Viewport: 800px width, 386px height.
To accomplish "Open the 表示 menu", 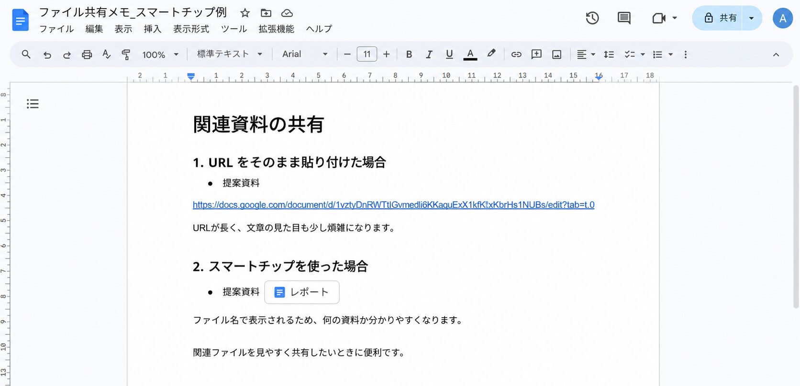I will (123, 29).
